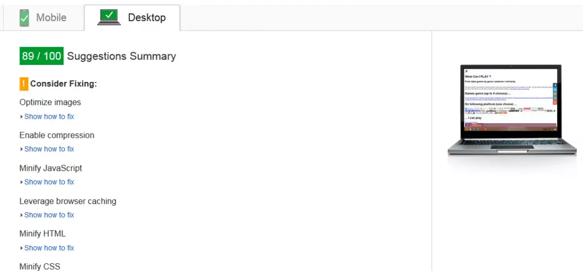This screenshot has height=271, width=583.
Task: Open 'Show how to fix' for Enable compression
Action: coord(49,149)
